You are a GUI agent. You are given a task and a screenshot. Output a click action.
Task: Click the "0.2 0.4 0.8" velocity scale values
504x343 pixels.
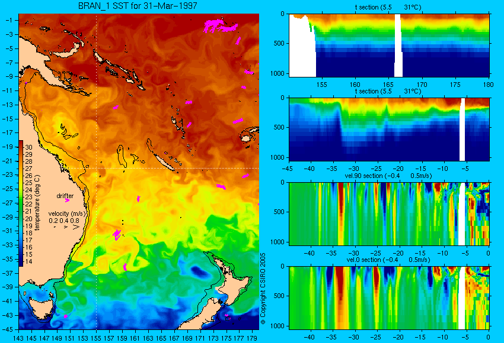(x=64, y=221)
